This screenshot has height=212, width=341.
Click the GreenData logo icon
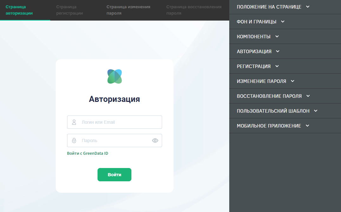click(x=115, y=76)
